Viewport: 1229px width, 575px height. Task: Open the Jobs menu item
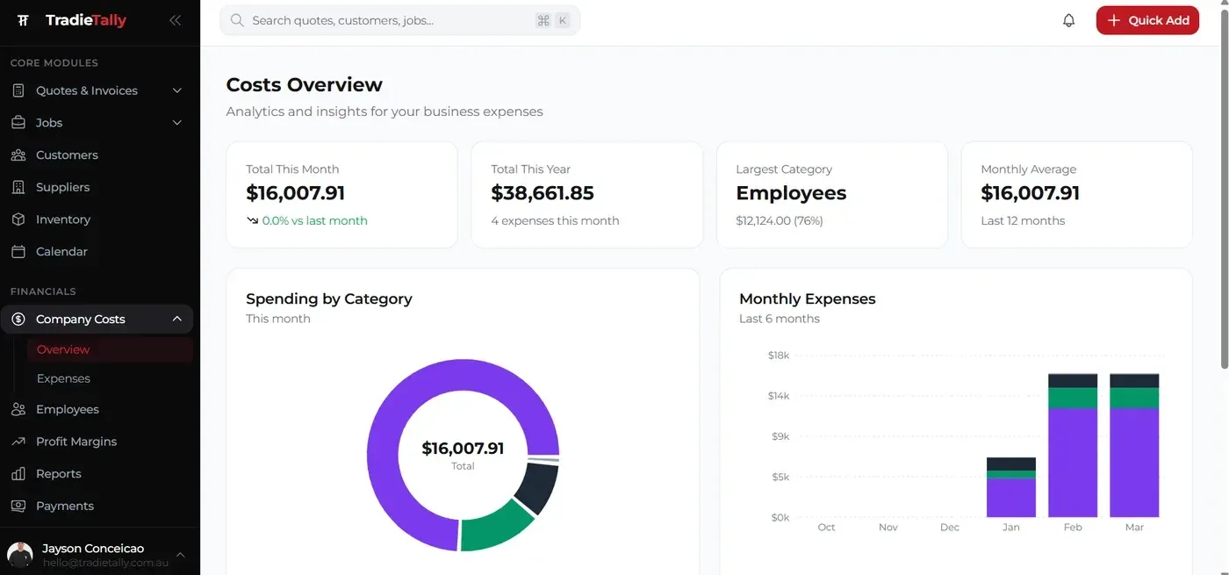97,123
